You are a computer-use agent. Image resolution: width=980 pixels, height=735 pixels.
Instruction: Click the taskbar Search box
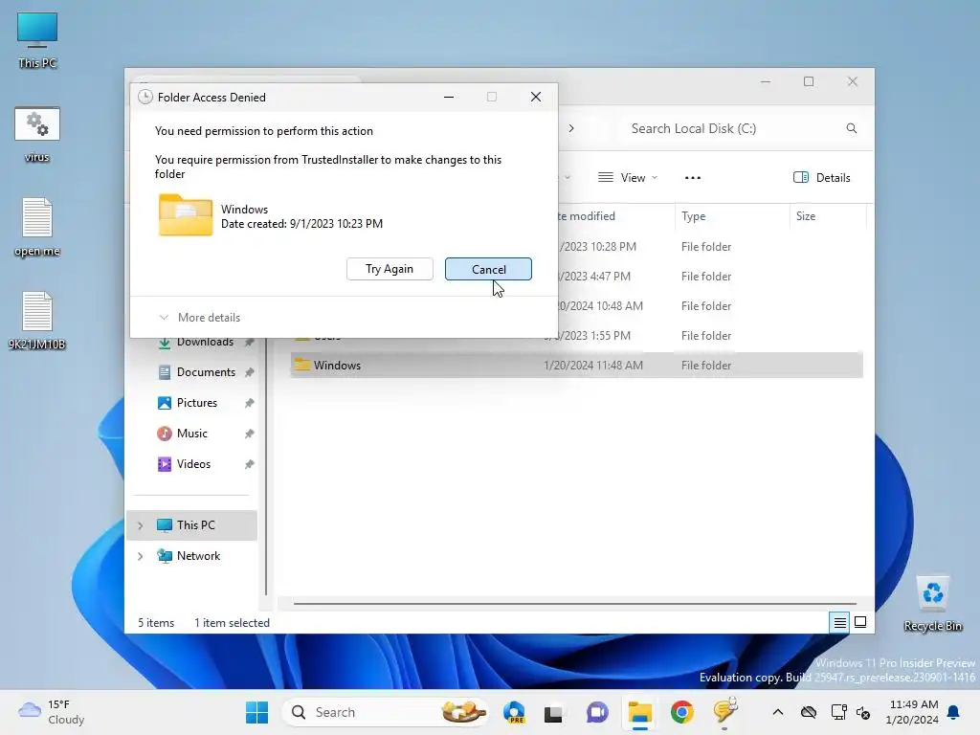385,712
